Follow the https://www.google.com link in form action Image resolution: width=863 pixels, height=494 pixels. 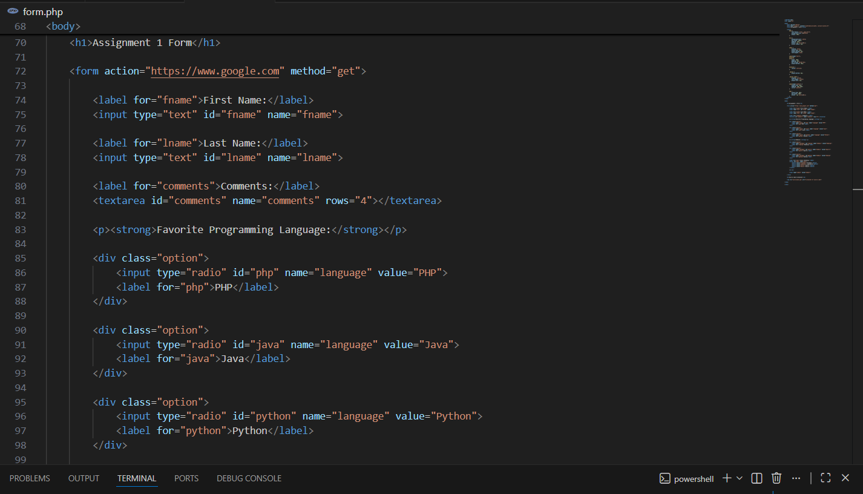[215, 71]
